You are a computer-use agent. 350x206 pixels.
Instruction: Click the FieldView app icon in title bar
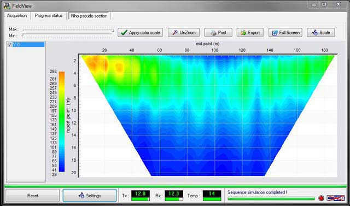pyautogui.click(x=7, y=5)
